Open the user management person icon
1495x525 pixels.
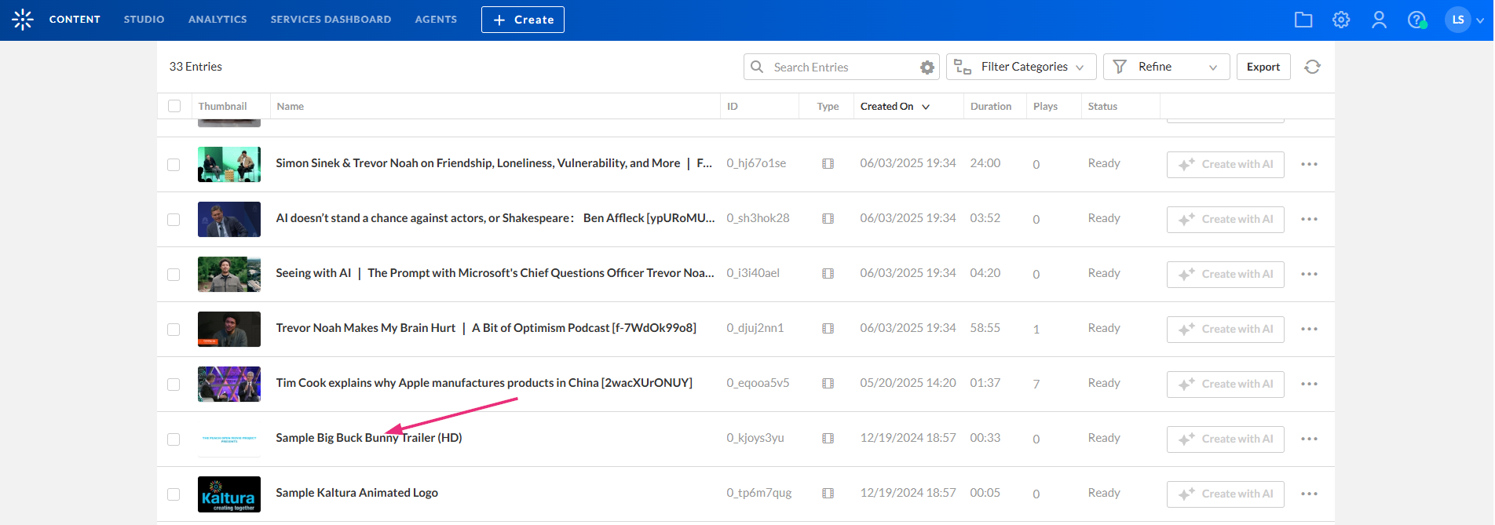tap(1379, 20)
